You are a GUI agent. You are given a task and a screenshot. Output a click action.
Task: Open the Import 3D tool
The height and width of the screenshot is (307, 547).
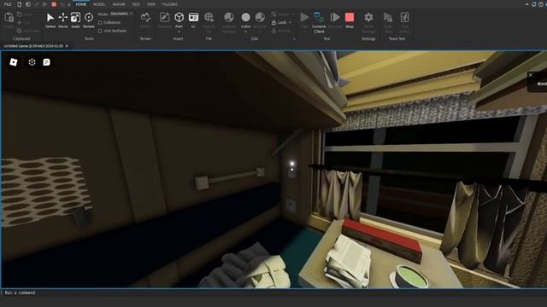(x=209, y=22)
